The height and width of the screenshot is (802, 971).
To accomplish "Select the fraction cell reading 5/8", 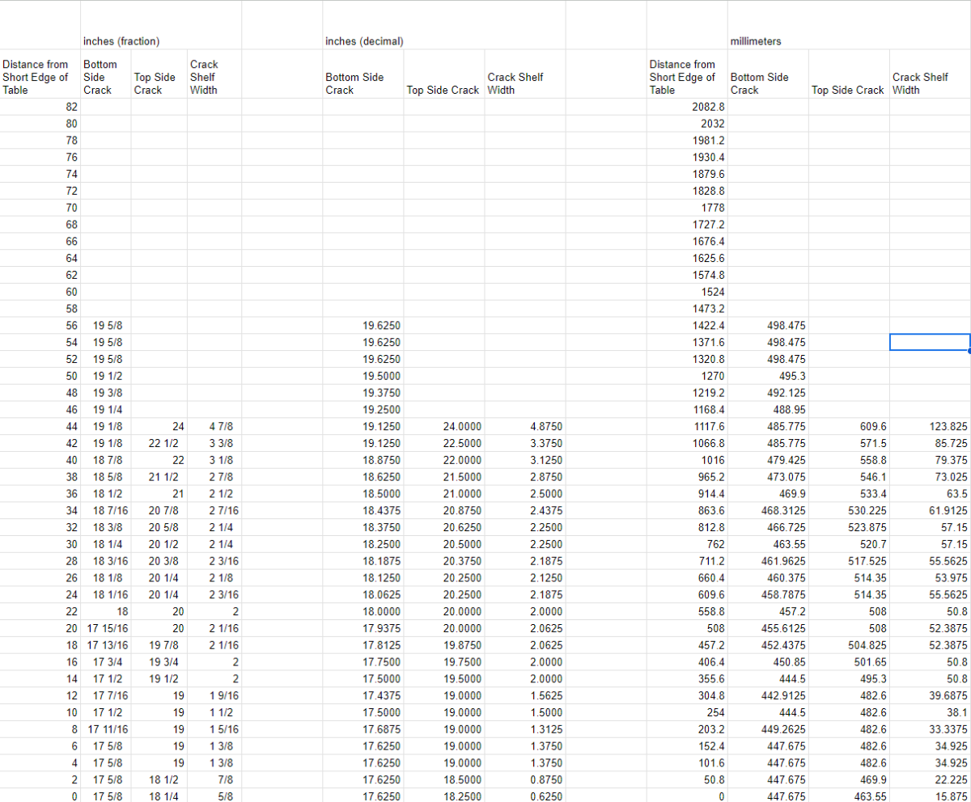I will 214,796.
